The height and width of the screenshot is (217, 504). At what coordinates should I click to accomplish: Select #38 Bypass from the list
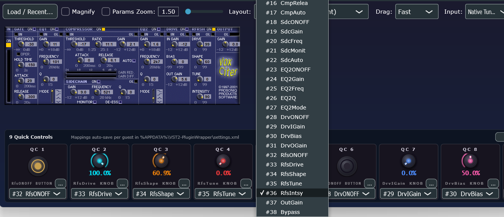click(292, 212)
